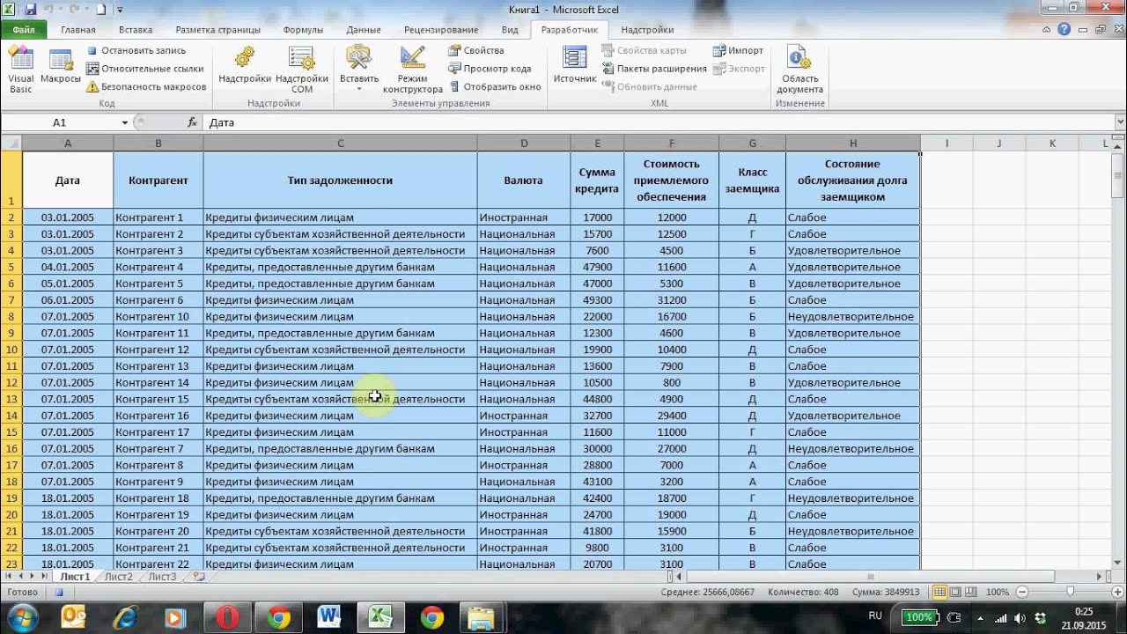This screenshot has width=1127, height=634.
Task: Click Импорт XML data
Action: click(738, 50)
